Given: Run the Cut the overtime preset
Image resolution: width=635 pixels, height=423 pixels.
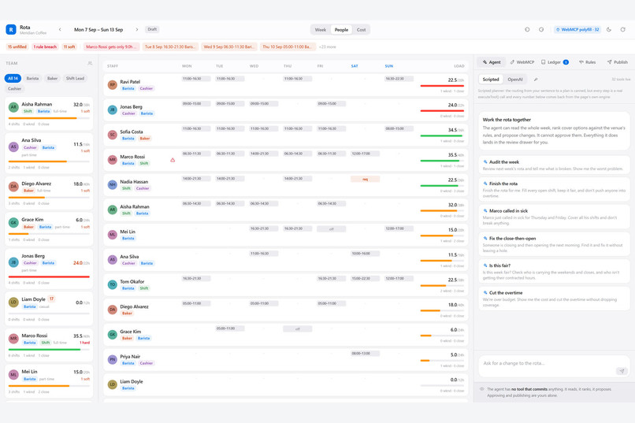Looking at the screenshot, I should [554, 299].
